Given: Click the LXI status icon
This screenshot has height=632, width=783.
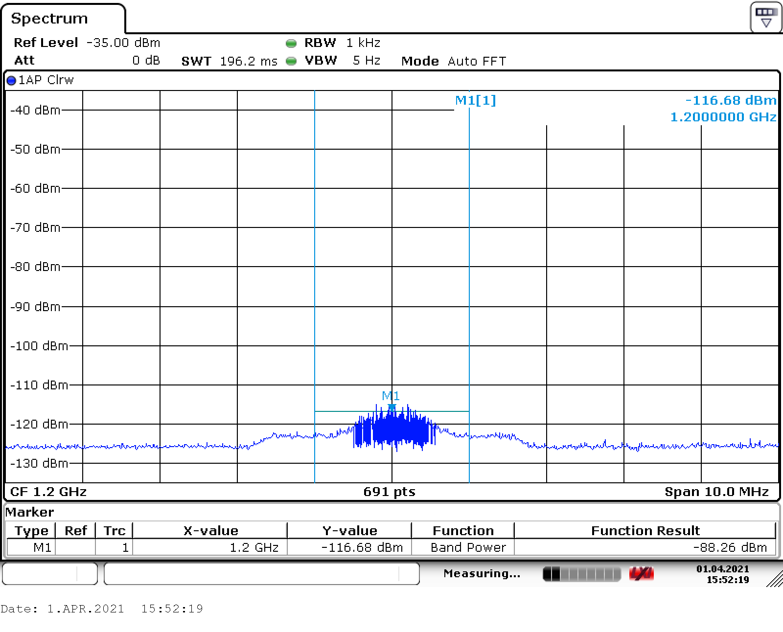Looking at the screenshot, I should (x=642, y=574).
